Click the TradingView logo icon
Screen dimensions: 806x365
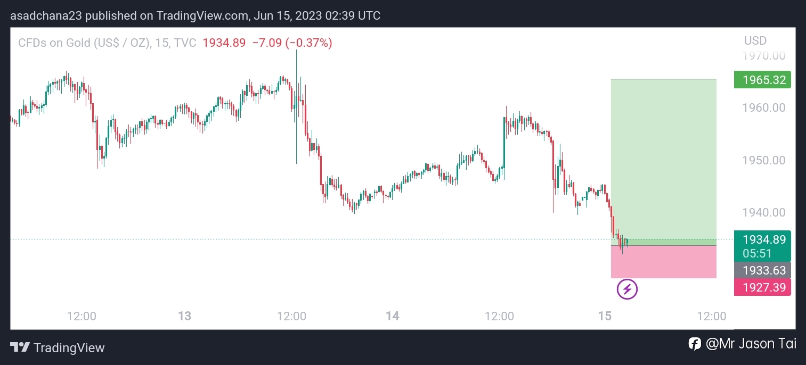point(20,348)
